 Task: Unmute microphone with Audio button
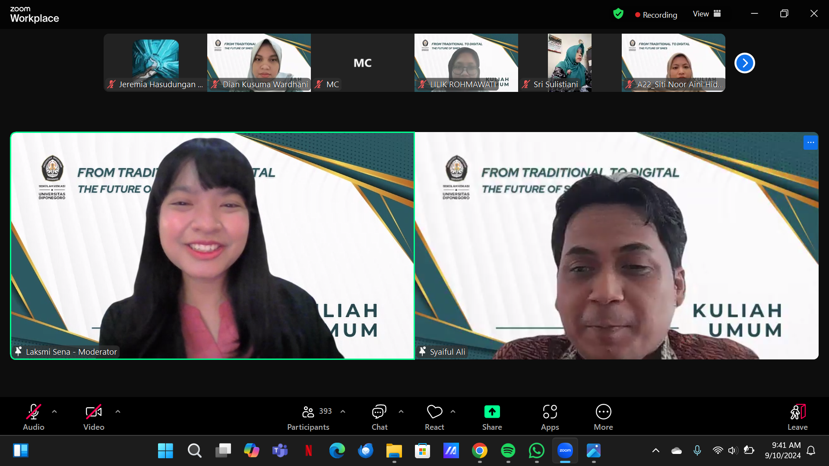(x=34, y=417)
